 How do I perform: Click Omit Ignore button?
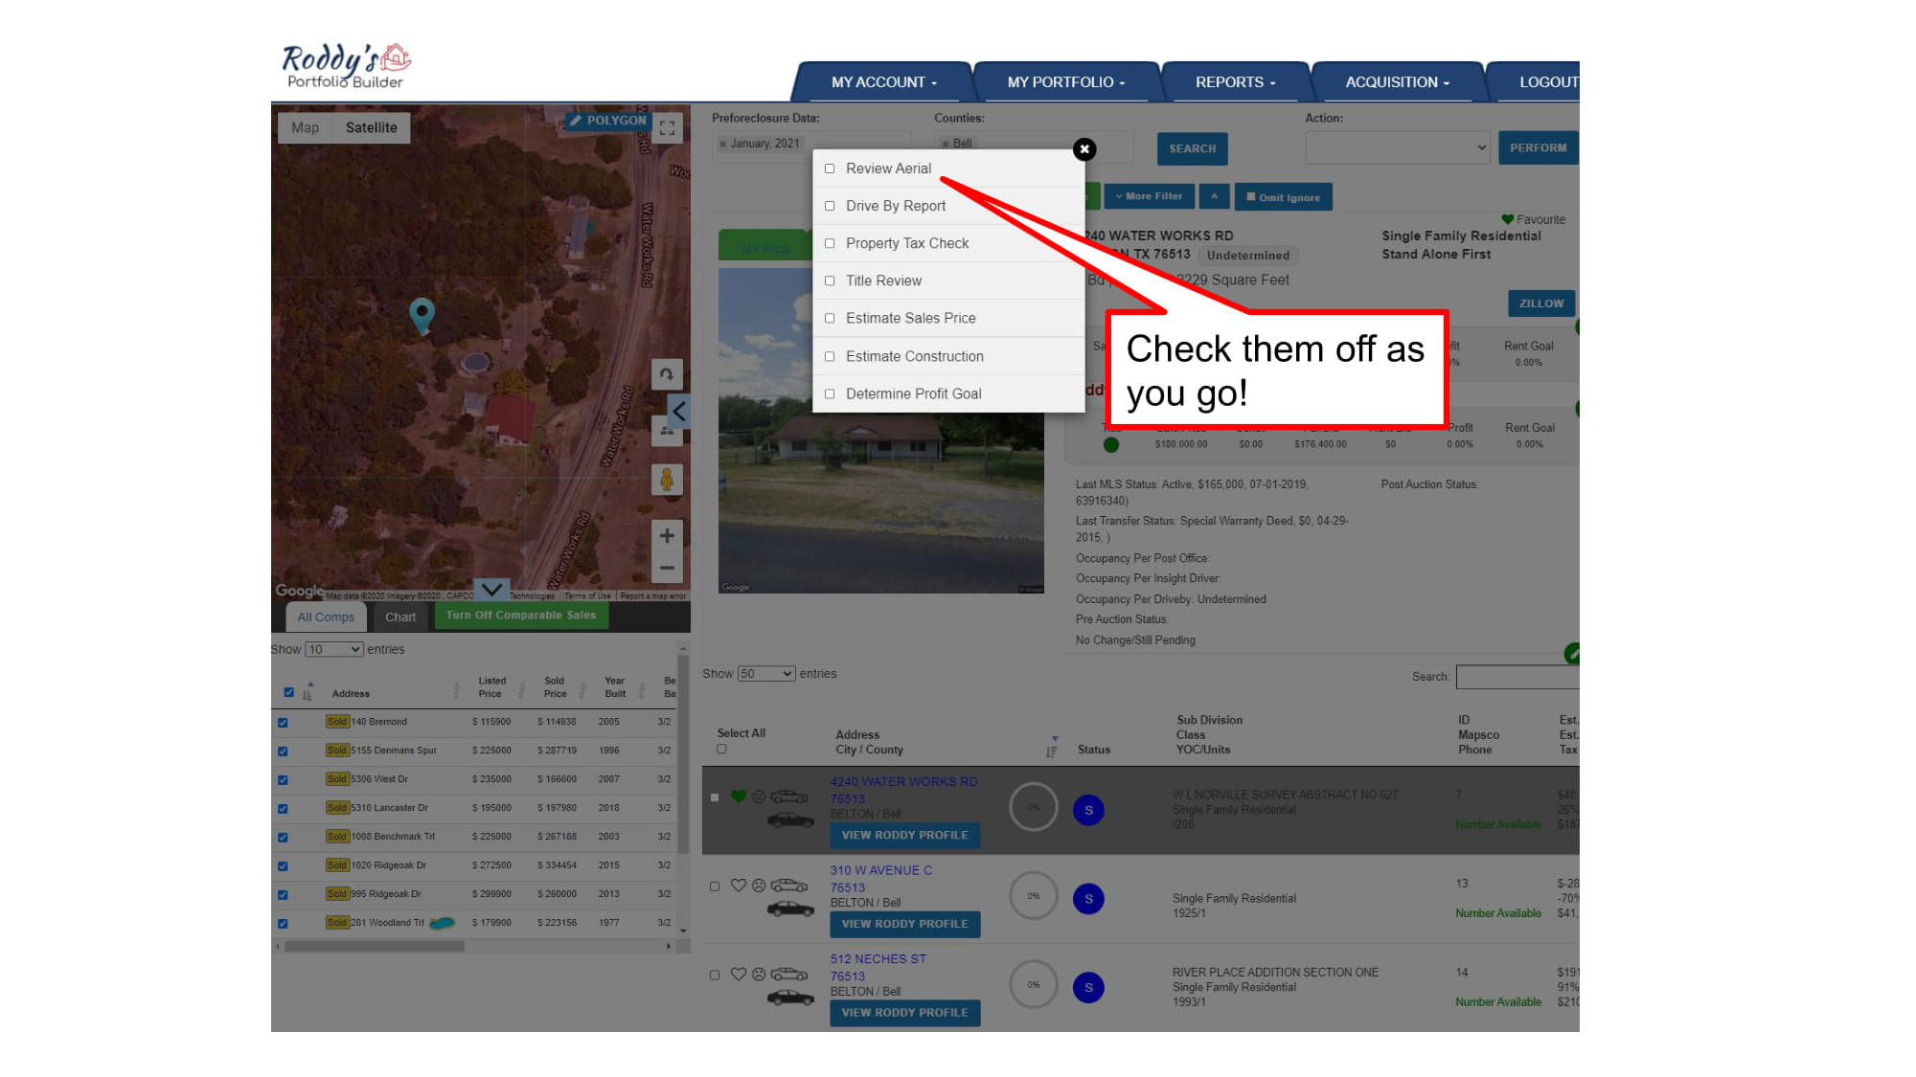point(1283,197)
